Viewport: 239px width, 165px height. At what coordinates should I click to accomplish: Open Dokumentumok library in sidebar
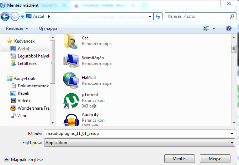33,86
